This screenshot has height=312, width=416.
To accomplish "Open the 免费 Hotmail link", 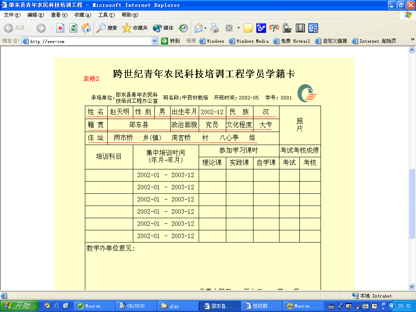I will pyautogui.click(x=292, y=41).
